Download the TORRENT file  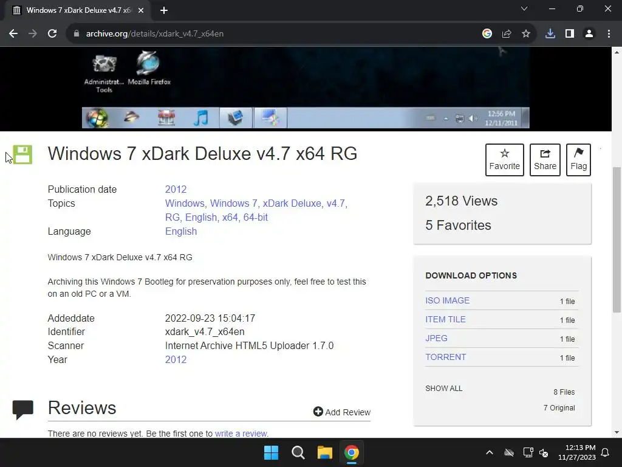[445, 357]
